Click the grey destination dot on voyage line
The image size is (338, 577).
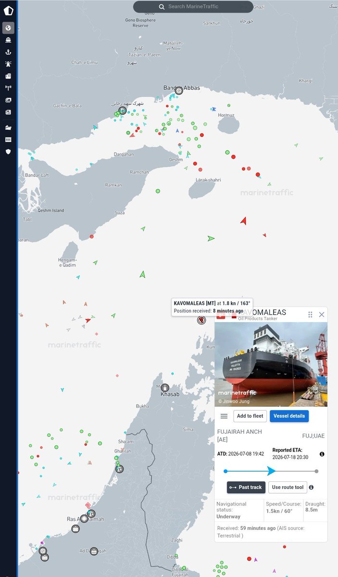coord(316,471)
